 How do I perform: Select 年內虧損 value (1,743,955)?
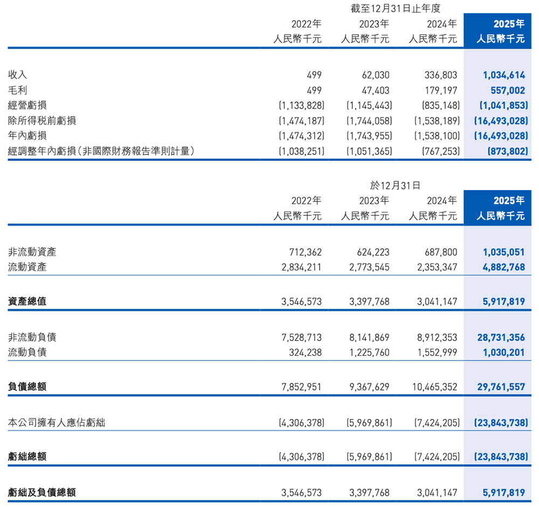point(369,136)
